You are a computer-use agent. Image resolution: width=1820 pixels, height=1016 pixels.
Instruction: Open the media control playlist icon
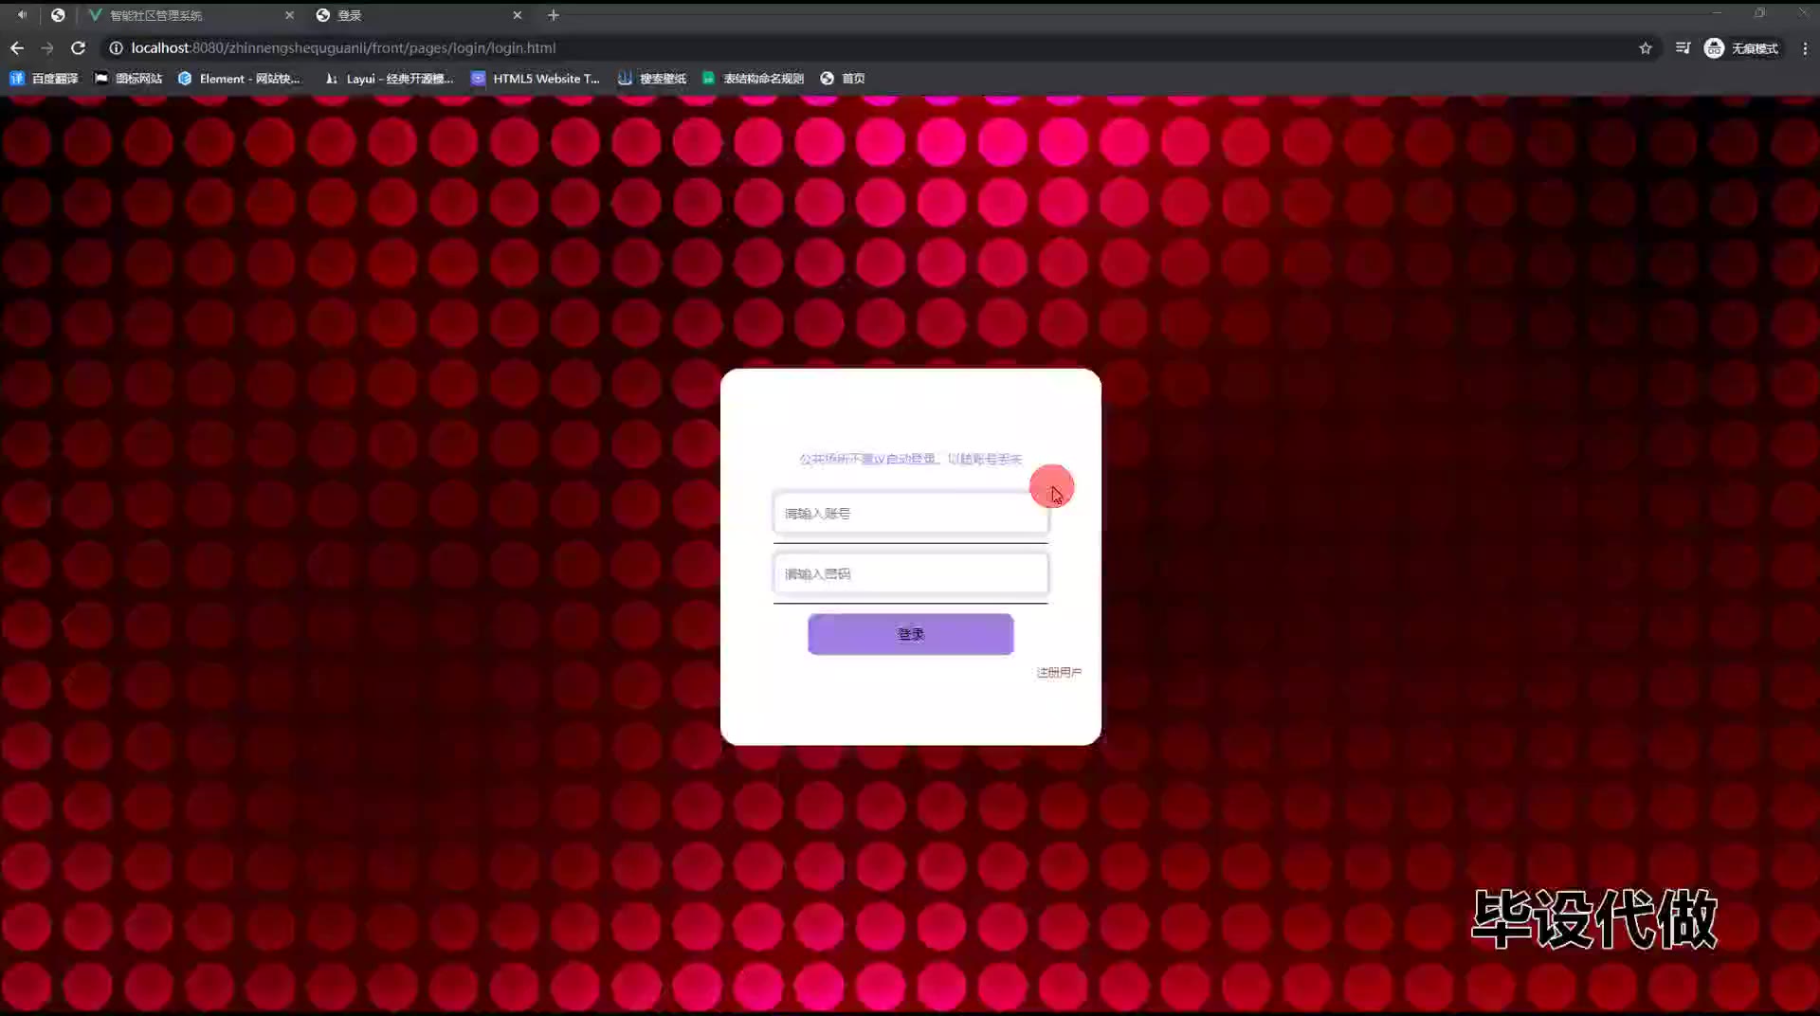pos(1683,48)
